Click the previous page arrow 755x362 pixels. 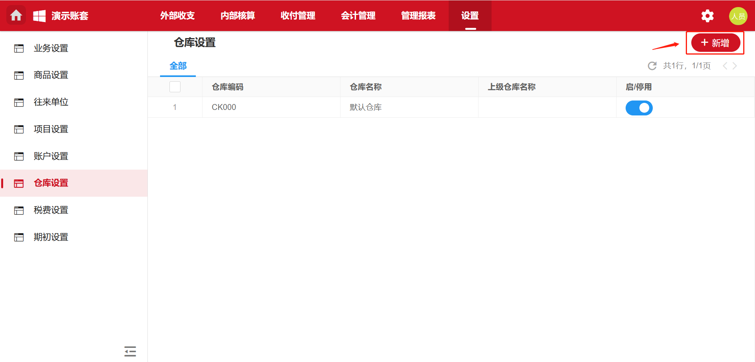[x=725, y=66]
